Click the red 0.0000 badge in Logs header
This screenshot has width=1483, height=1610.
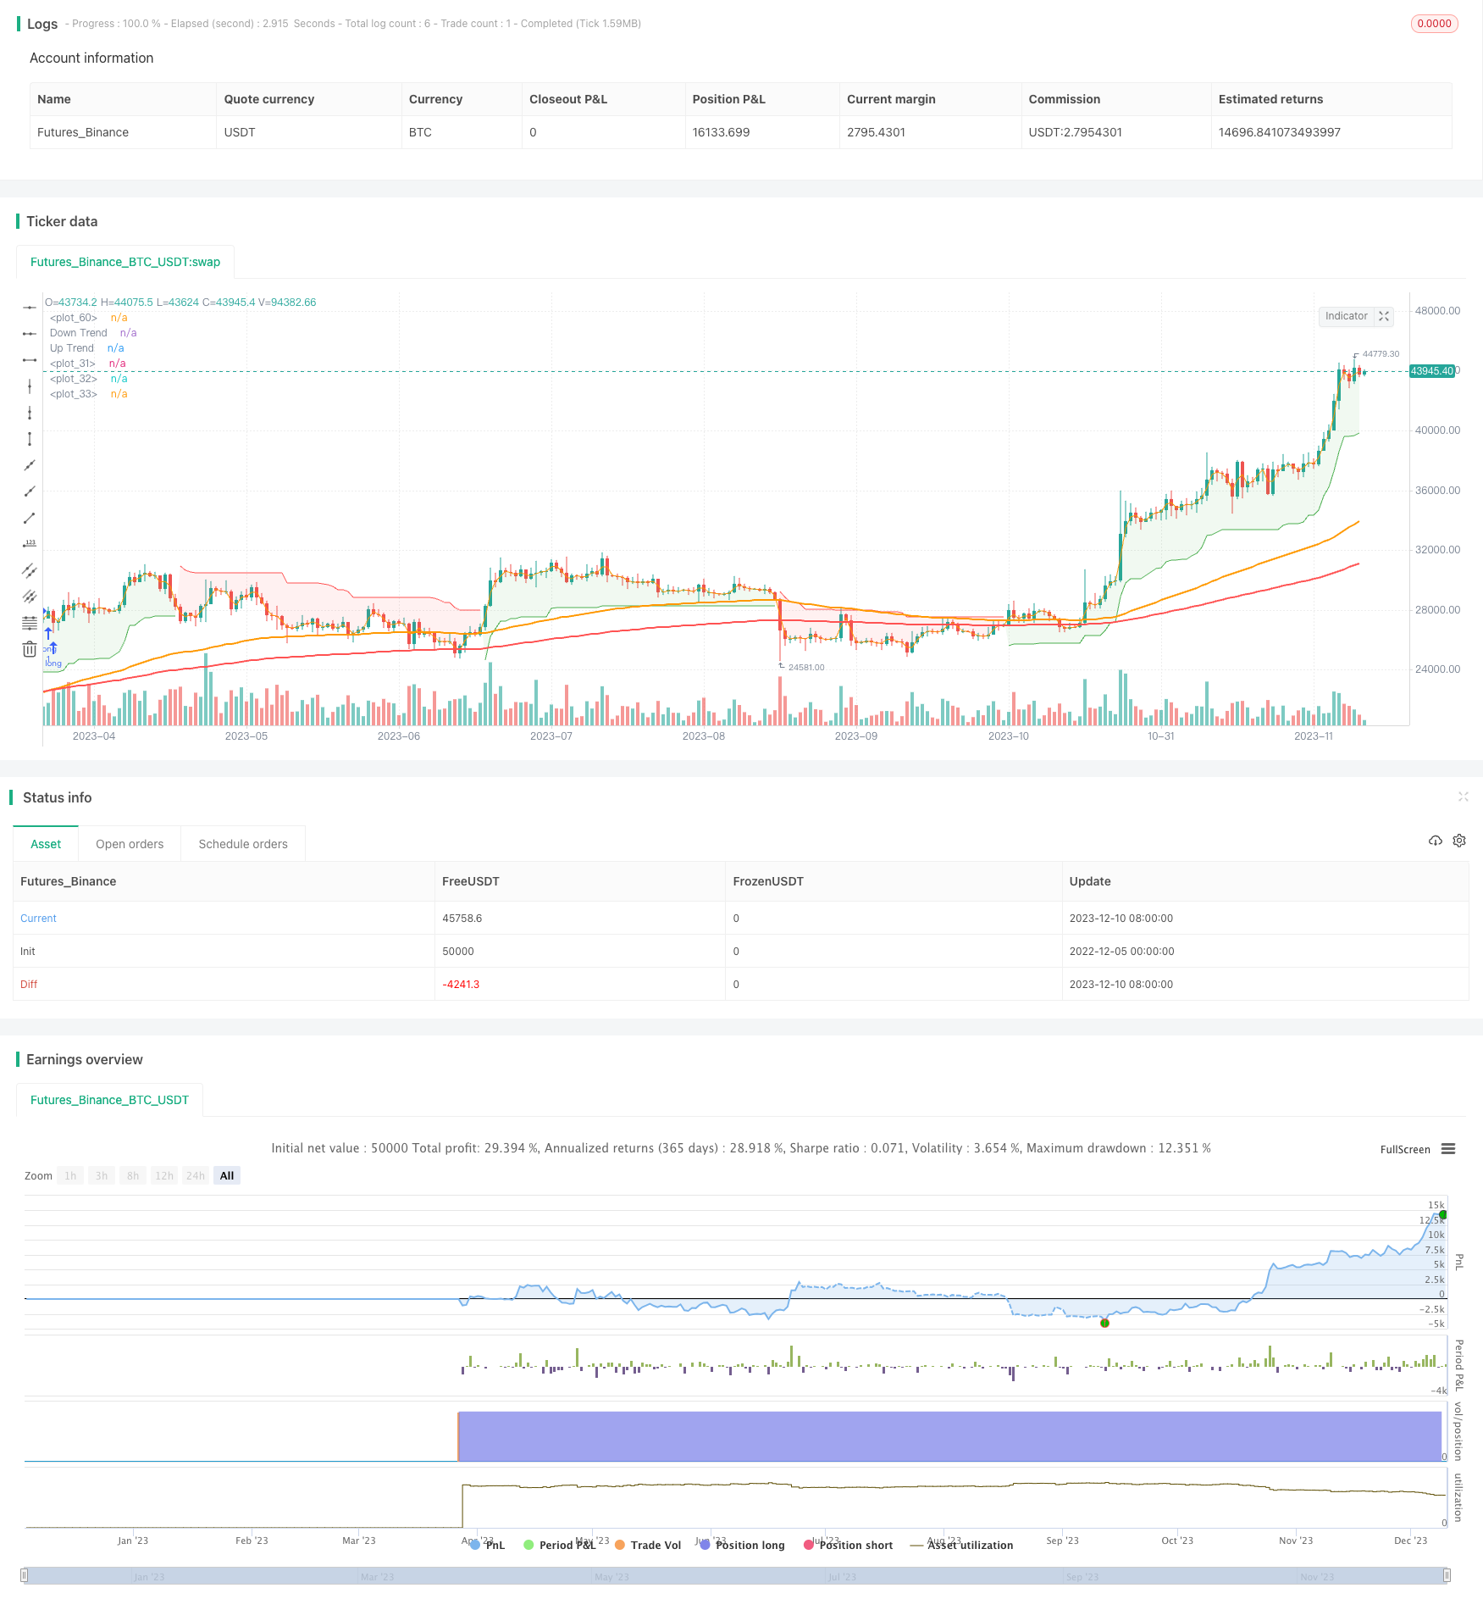[x=1434, y=24]
